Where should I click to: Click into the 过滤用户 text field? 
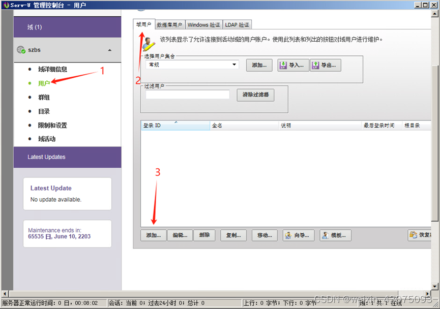tap(188, 95)
